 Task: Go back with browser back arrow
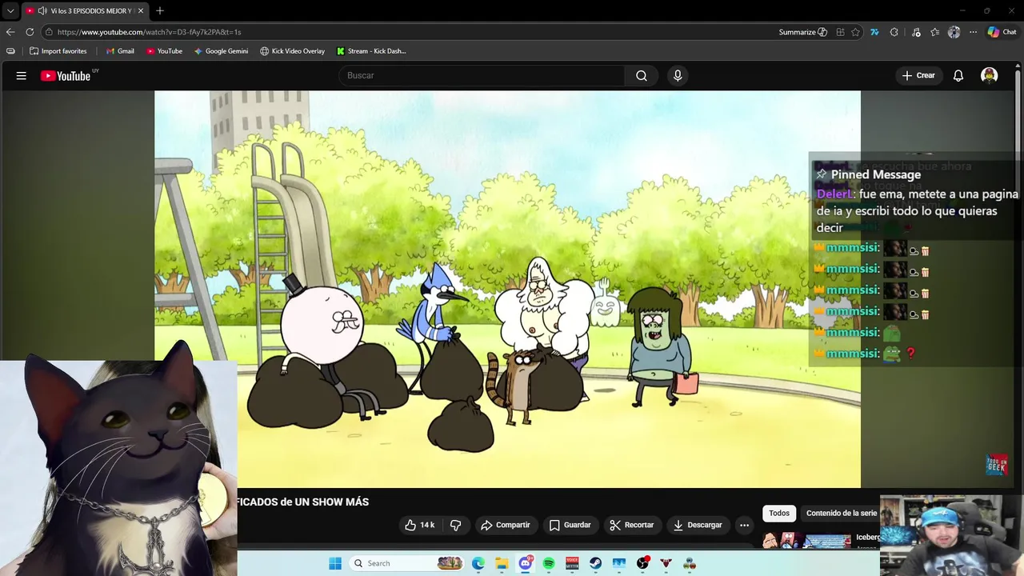tap(10, 32)
